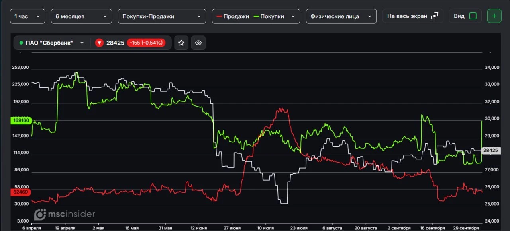Click the "19 апреля" date label

tap(65, 228)
